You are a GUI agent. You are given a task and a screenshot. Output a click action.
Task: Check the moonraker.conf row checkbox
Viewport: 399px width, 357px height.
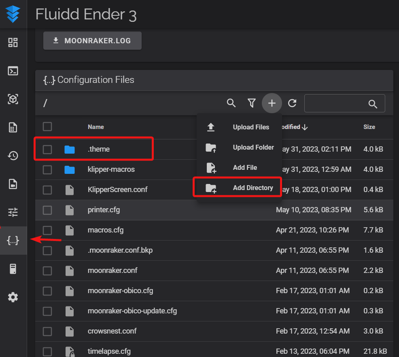(47, 270)
